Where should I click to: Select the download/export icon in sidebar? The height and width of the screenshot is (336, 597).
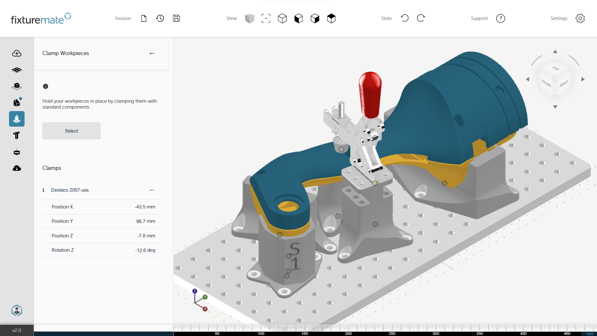tap(16, 169)
